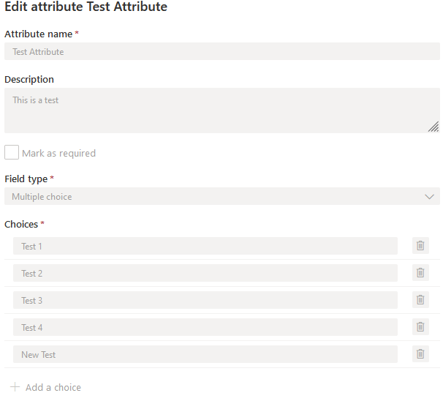Click the Field type chevron arrow
The width and height of the screenshot is (443, 401).
point(429,196)
